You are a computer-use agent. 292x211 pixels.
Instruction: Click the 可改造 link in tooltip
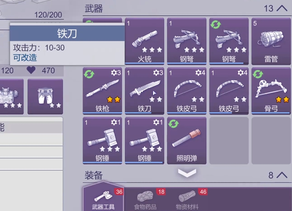click(x=25, y=58)
